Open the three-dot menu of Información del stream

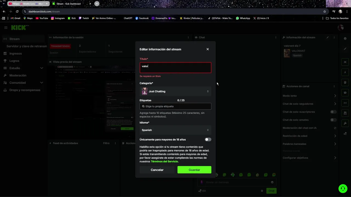pos(334,37)
